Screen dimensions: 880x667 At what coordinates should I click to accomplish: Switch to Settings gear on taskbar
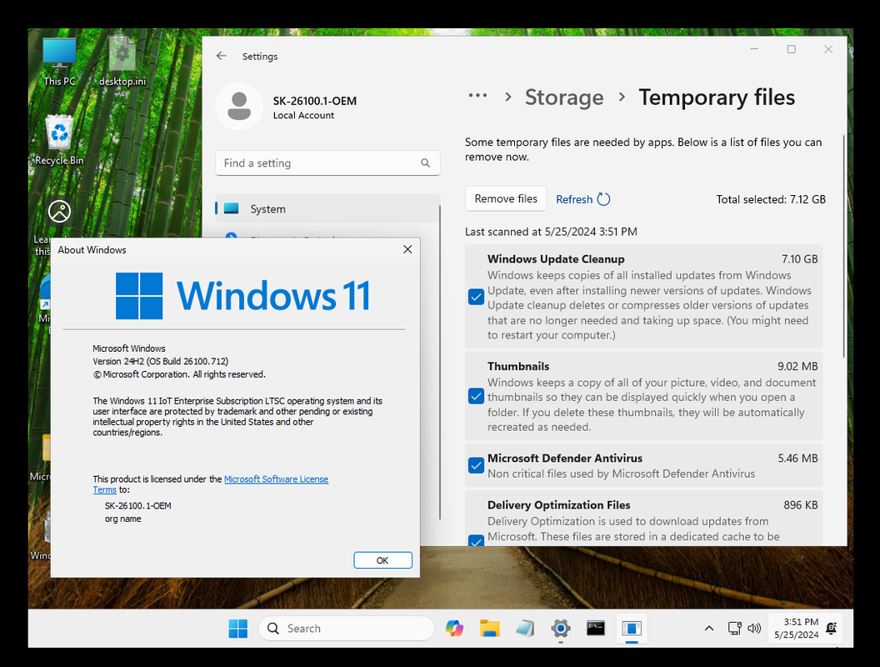click(x=561, y=629)
